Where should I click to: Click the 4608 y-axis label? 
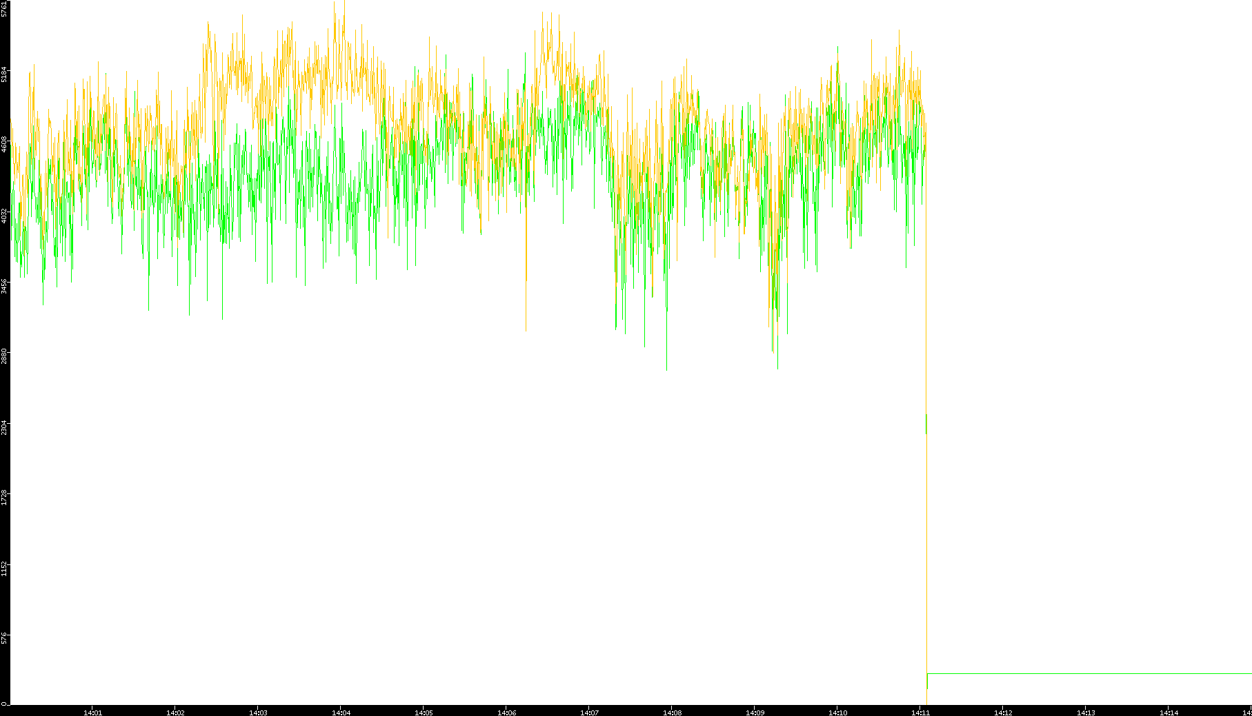(x=5, y=144)
